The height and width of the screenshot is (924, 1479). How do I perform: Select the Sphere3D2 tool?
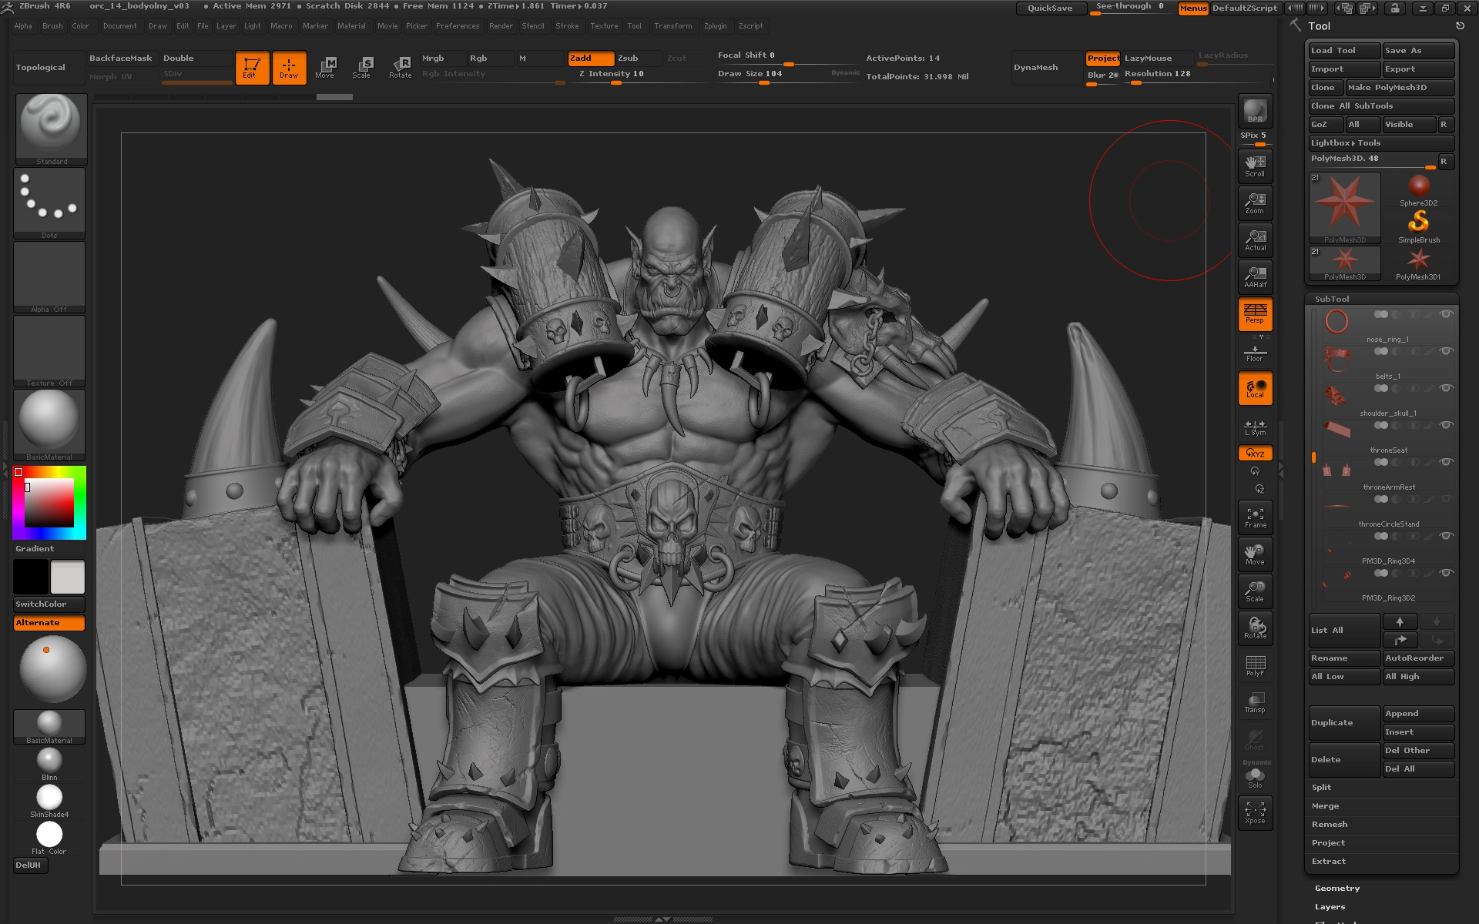1418,190
